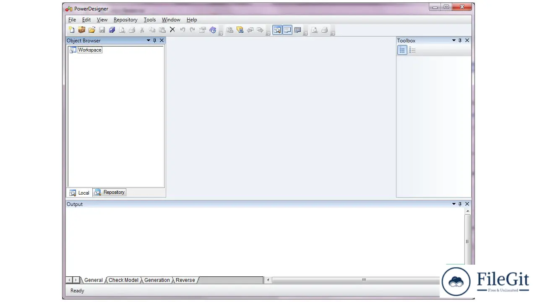
Task: Close the Output panel
Action: (467, 204)
